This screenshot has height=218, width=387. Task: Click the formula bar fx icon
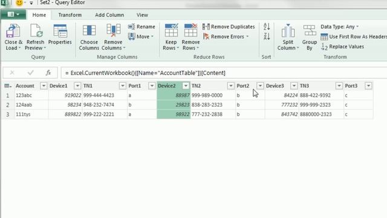[x=48, y=73]
